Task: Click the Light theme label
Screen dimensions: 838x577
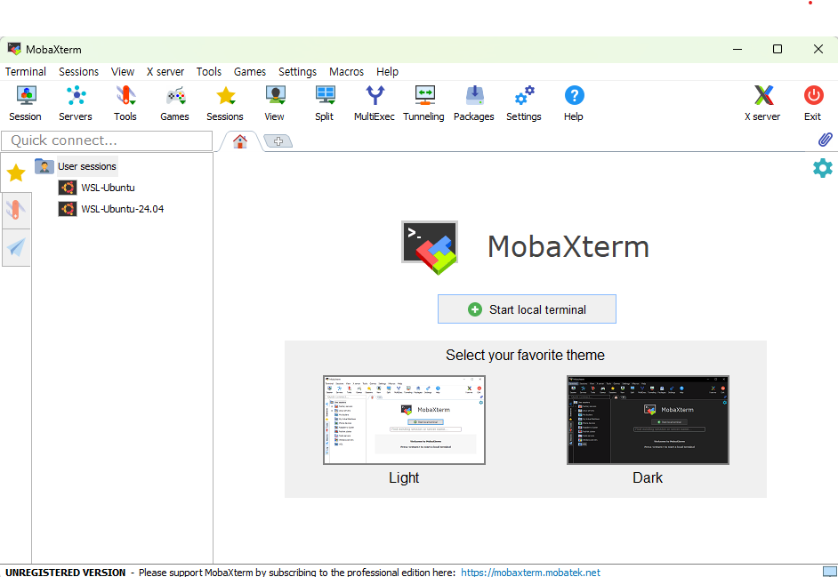Action: pyautogui.click(x=404, y=477)
